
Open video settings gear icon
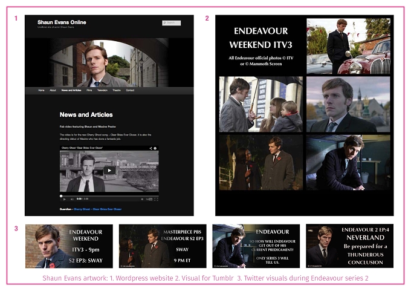click(142, 199)
